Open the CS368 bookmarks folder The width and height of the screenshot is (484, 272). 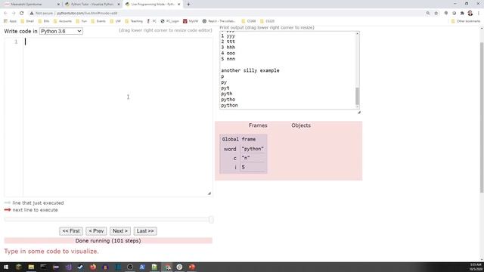(x=249, y=21)
